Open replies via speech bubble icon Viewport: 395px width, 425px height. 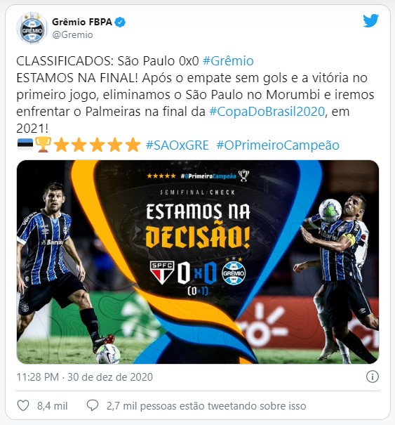[93, 405]
